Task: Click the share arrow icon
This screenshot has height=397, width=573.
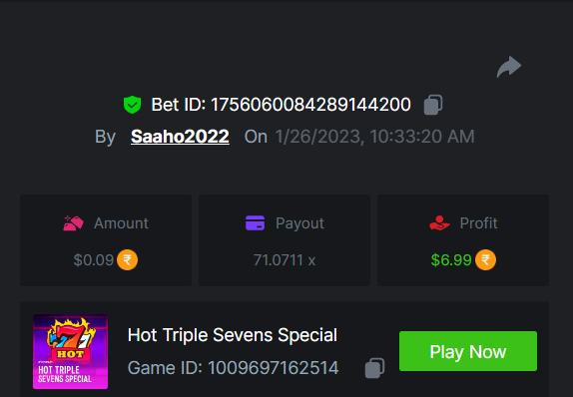Action: coord(509,67)
